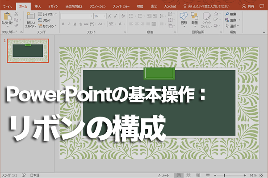268x178 pixels.
Task: Click the Notes (ノート) button in status bar
Action: coord(163,175)
